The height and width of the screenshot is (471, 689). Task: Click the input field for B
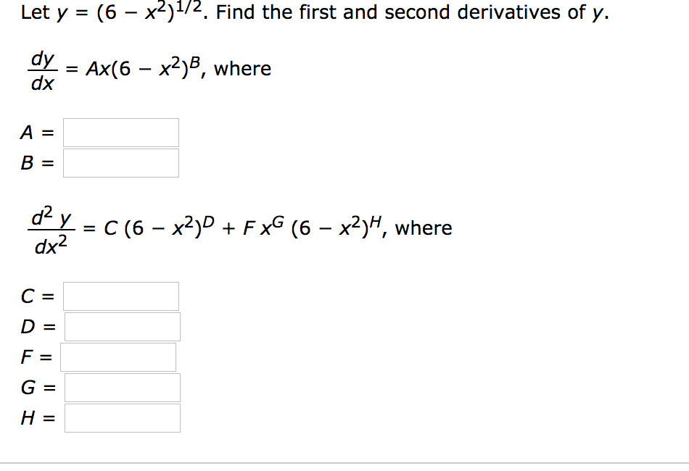click(x=120, y=162)
